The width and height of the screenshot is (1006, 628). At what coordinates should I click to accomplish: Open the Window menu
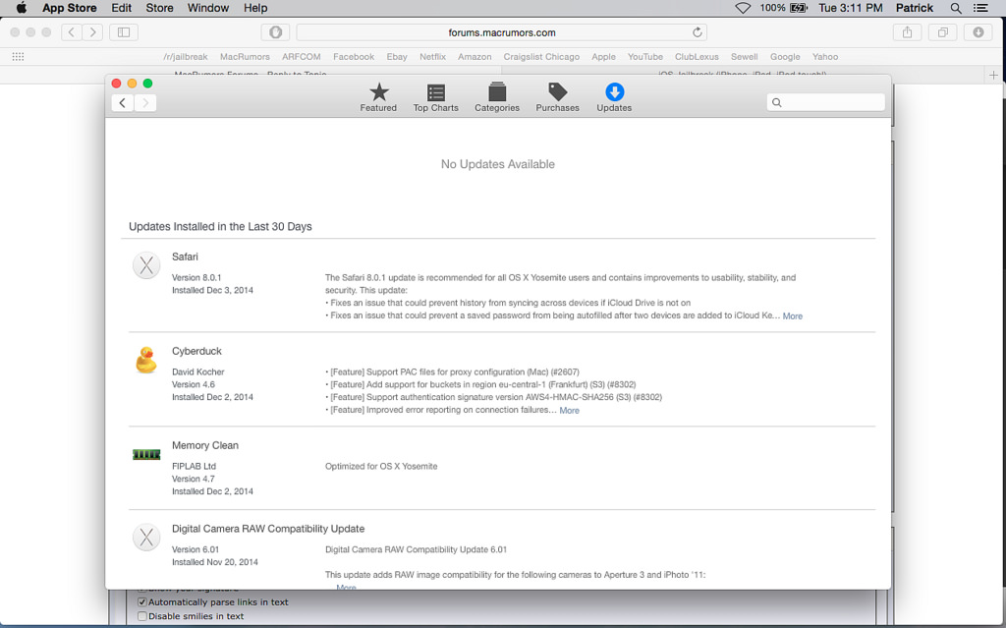208,8
